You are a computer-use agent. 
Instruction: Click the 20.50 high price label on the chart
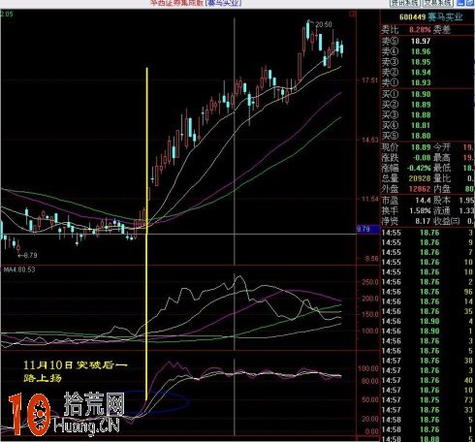pos(324,24)
